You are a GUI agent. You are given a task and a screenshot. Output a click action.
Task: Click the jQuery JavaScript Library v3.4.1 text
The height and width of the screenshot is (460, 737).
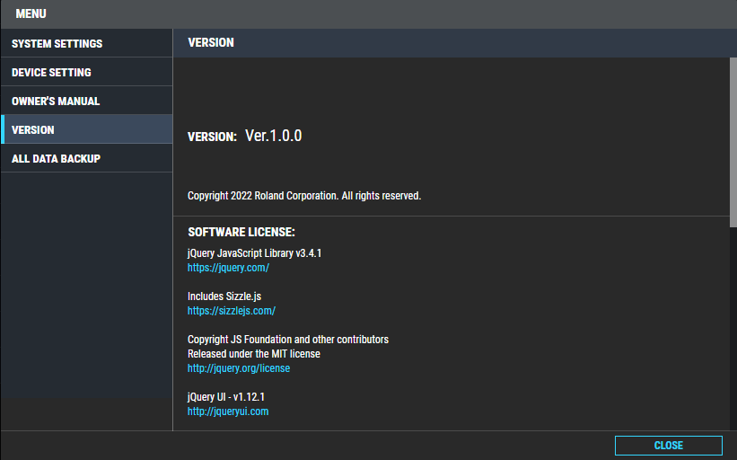[x=254, y=253]
